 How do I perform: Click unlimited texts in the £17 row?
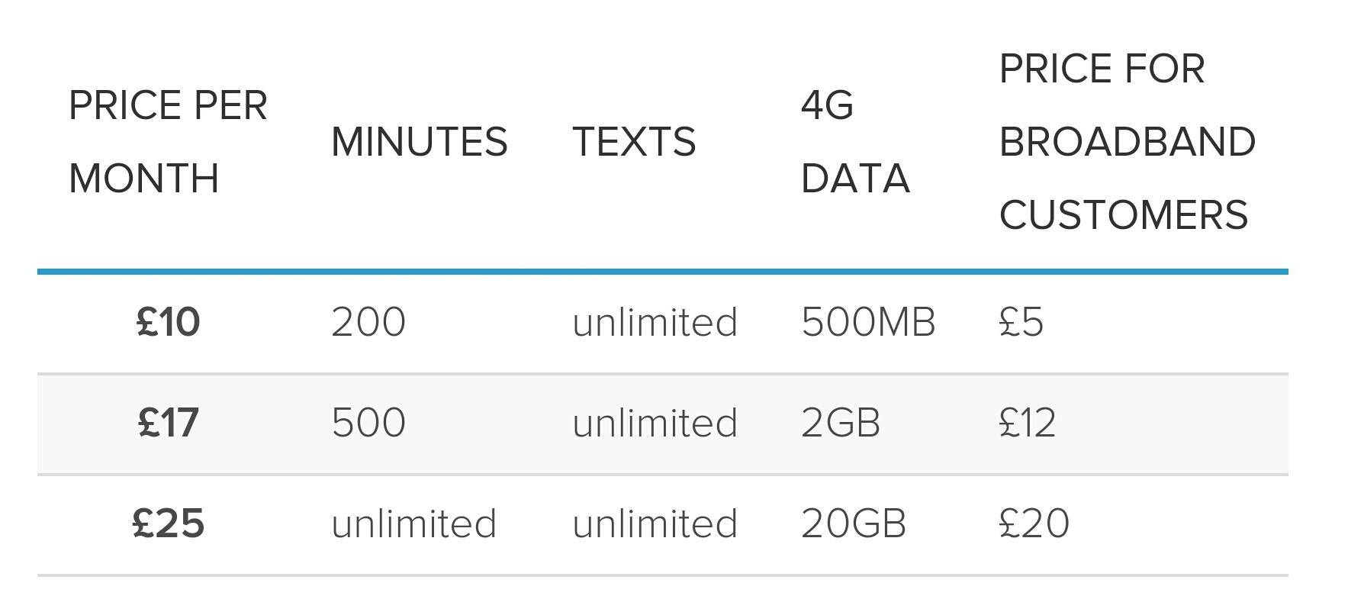pos(655,423)
